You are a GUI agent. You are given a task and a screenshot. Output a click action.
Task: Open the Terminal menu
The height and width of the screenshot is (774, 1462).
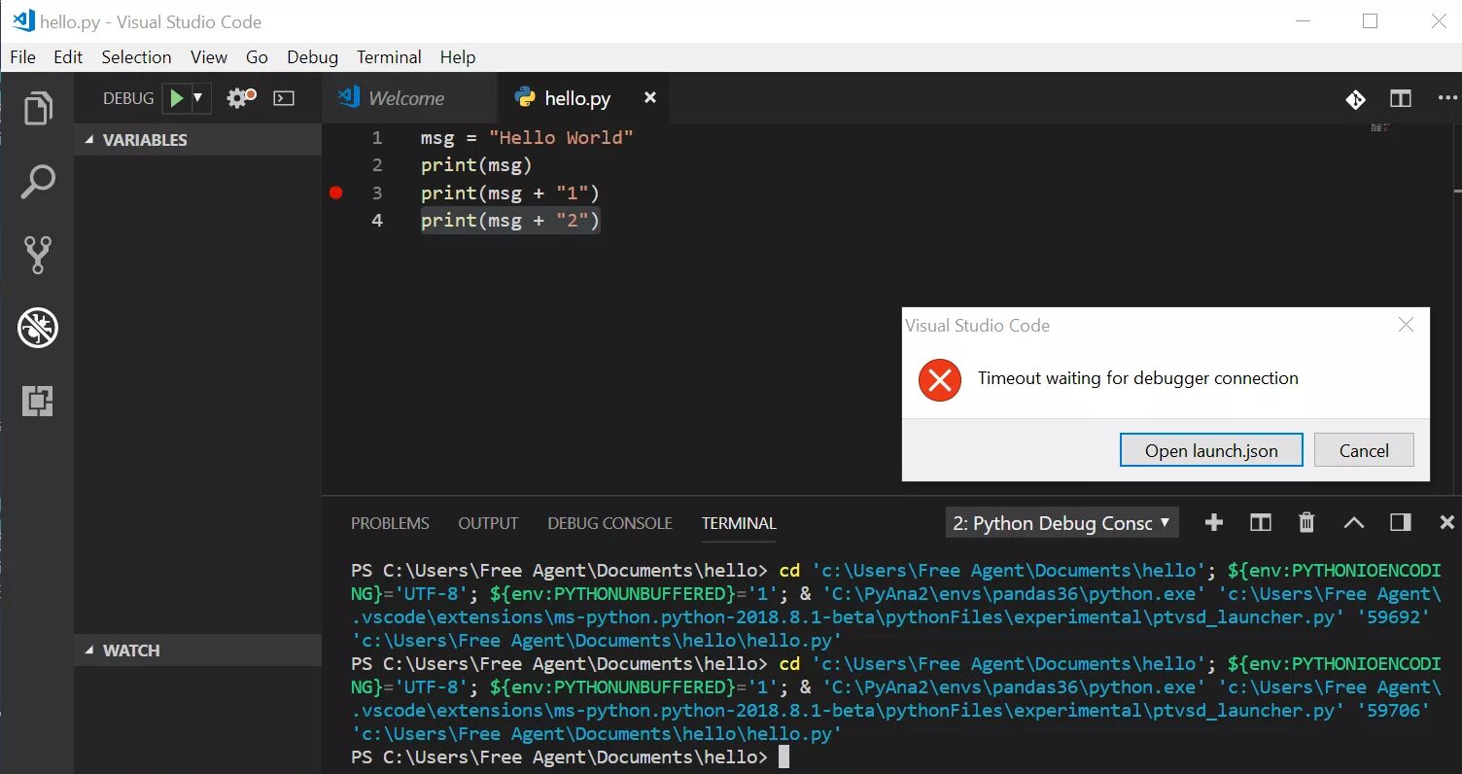389,57
